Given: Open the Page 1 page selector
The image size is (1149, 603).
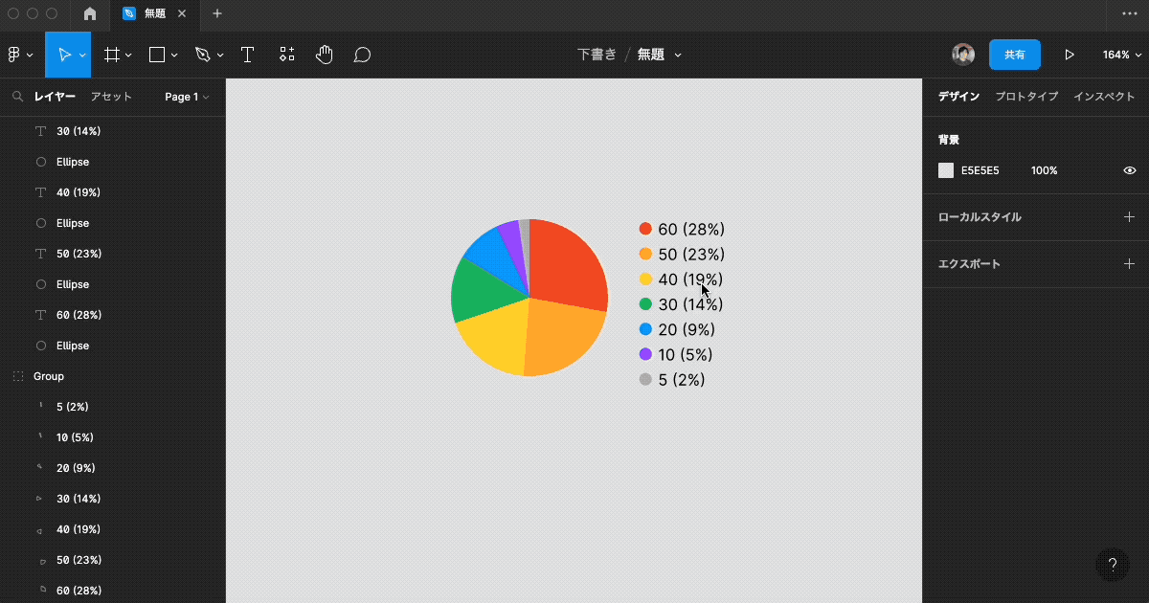Looking at the screenshot, I should (x=185, y=97).
